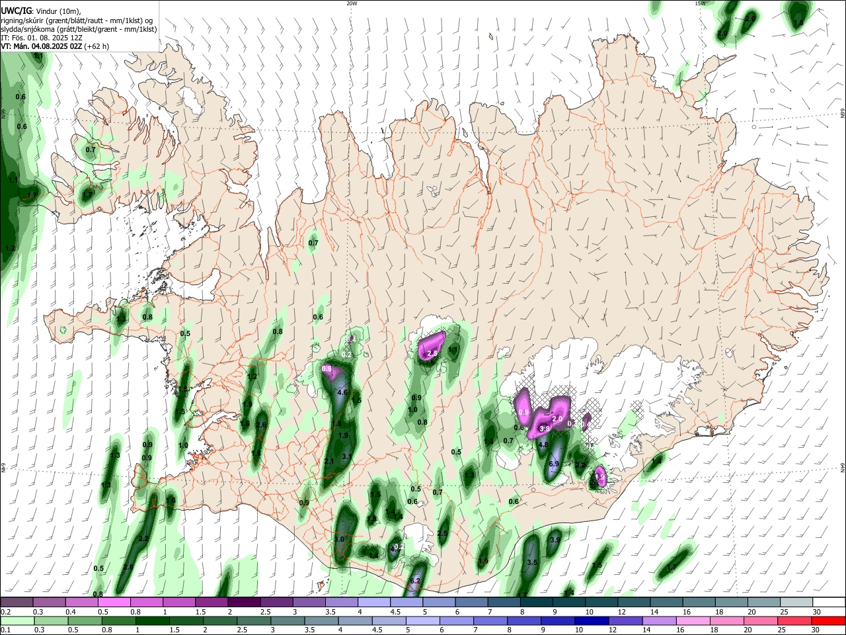Select the light lavender swatch between 4 and 4.5

[374, 602]
